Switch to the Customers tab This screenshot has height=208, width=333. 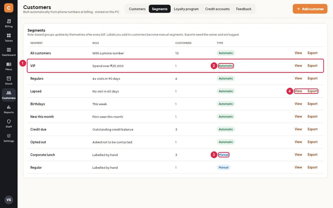pyautogui.click(x=137, y=9)
